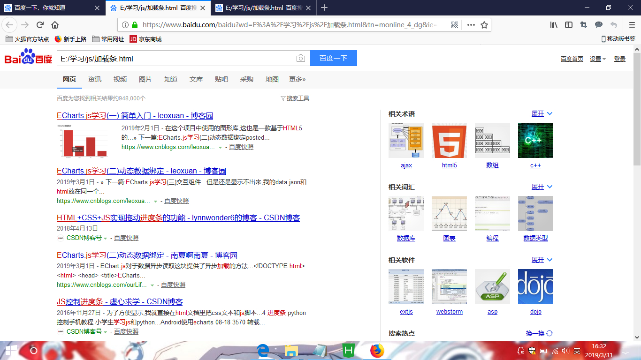Open the Firefox hamburger menu
Viewport: 641px width, 360px height.
632,25
